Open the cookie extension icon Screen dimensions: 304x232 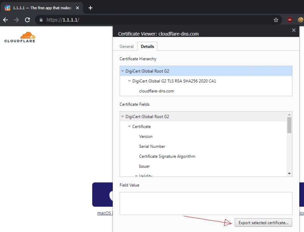300,20
